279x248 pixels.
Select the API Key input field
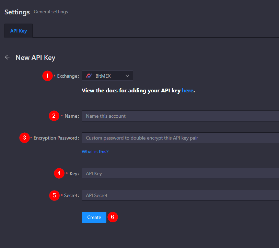tap(180, 173)
